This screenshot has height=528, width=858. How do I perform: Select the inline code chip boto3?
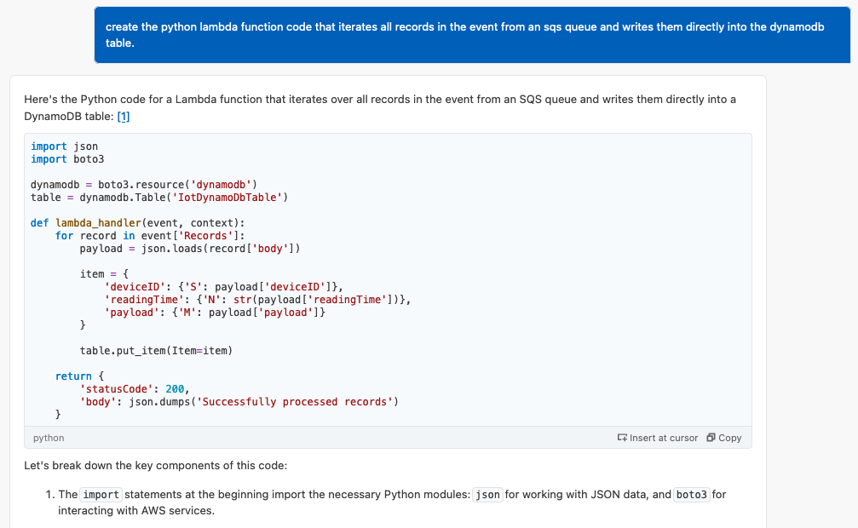click(x=692, y=494)
